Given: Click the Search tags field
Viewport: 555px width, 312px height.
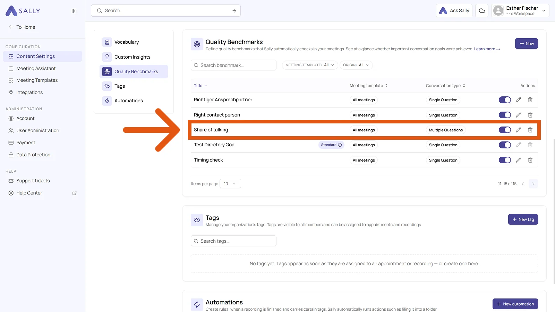Looking at the screenshot, I should [233, 241].
